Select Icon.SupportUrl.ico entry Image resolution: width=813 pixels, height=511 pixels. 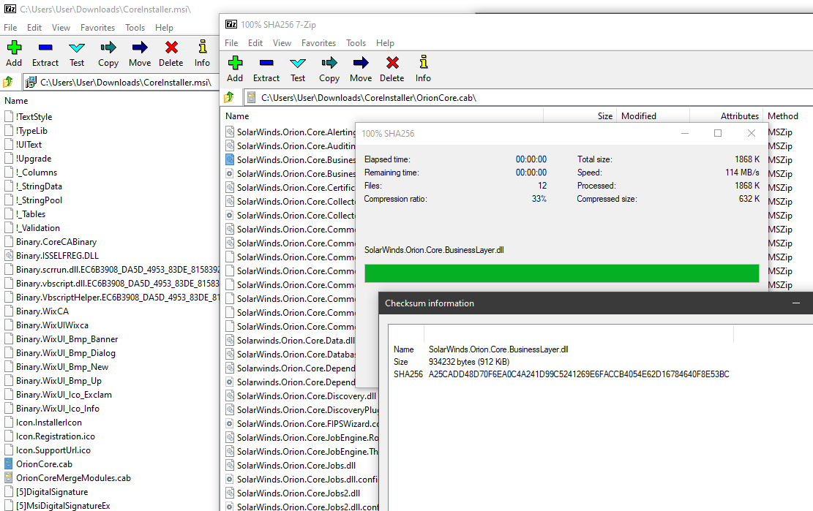pyautogui.click(x=53, y=450)
